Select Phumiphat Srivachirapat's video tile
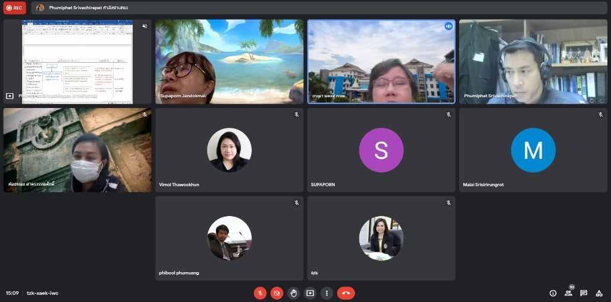 coord(533,61)
